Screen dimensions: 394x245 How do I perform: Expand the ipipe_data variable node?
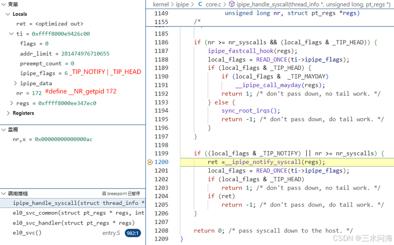point(15,83)
